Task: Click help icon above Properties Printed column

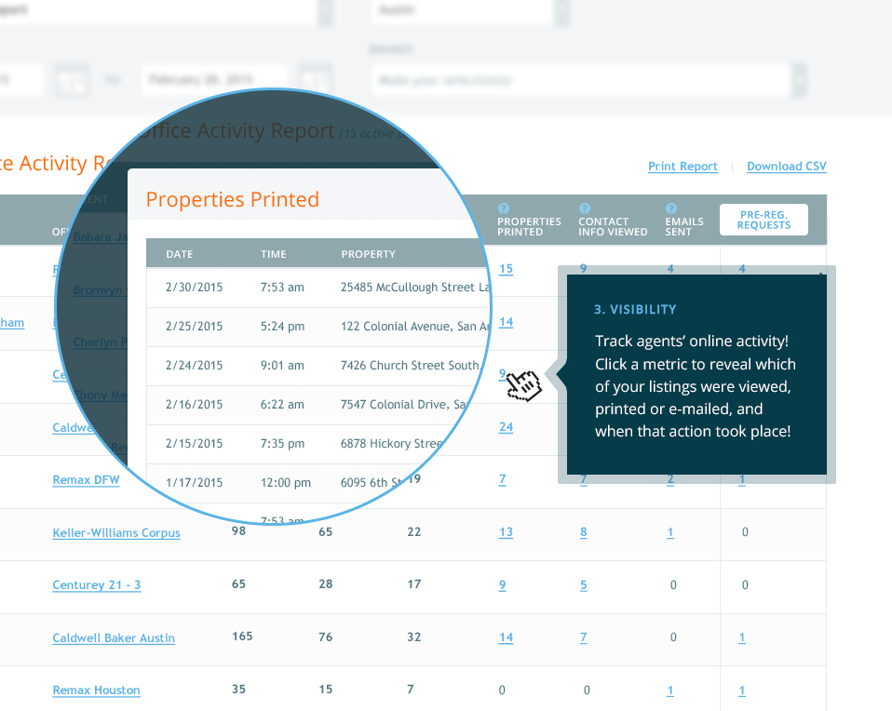Action: 503,208
